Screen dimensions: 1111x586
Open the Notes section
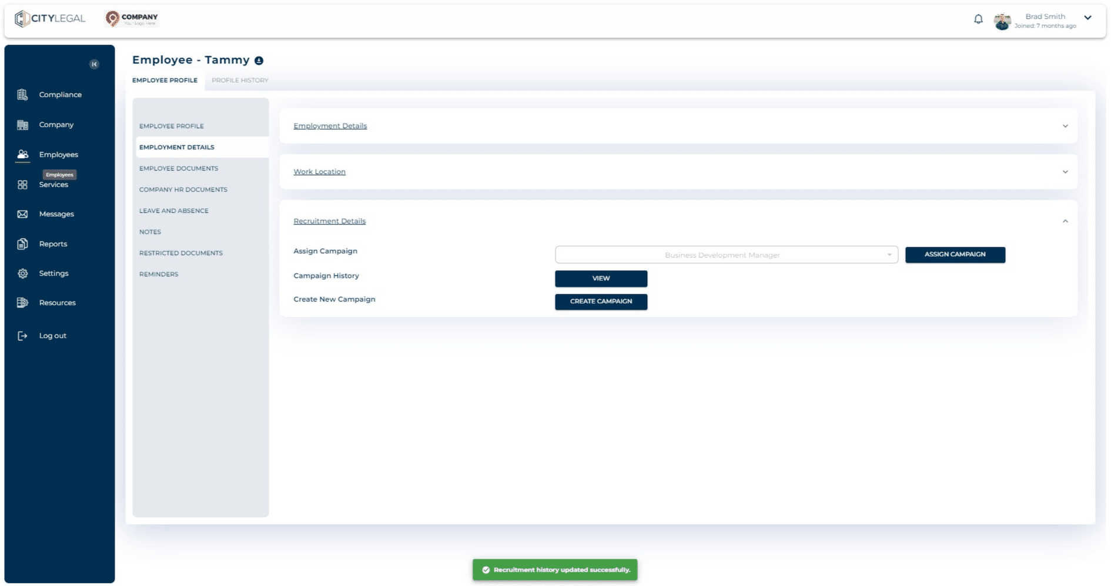coord(150,232)
